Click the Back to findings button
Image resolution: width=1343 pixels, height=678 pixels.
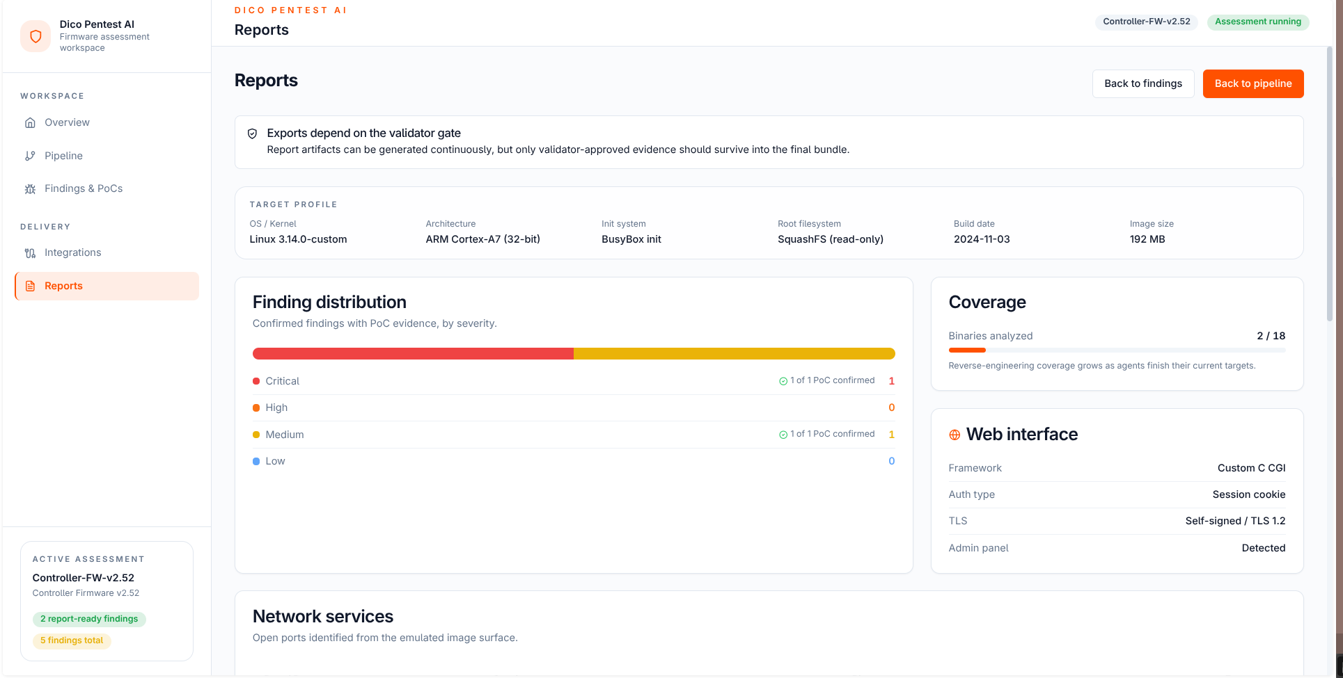click(1143, 83)
